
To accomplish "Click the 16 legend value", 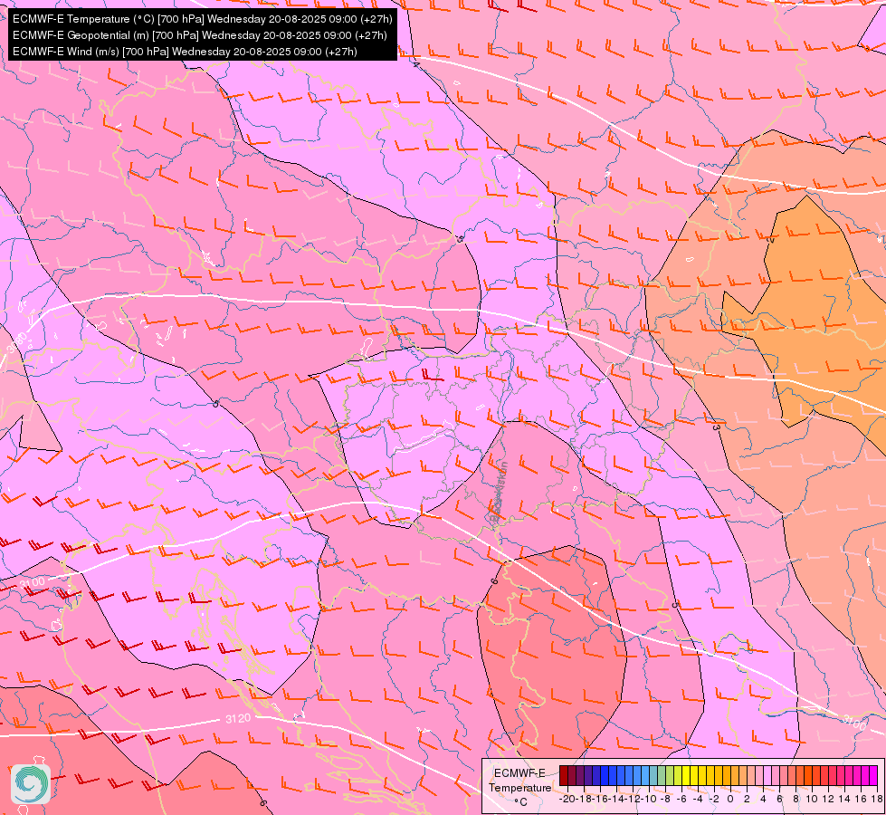I will coord(861,800).
